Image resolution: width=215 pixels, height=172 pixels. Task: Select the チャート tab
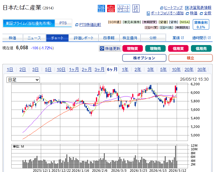click(57, 38)
